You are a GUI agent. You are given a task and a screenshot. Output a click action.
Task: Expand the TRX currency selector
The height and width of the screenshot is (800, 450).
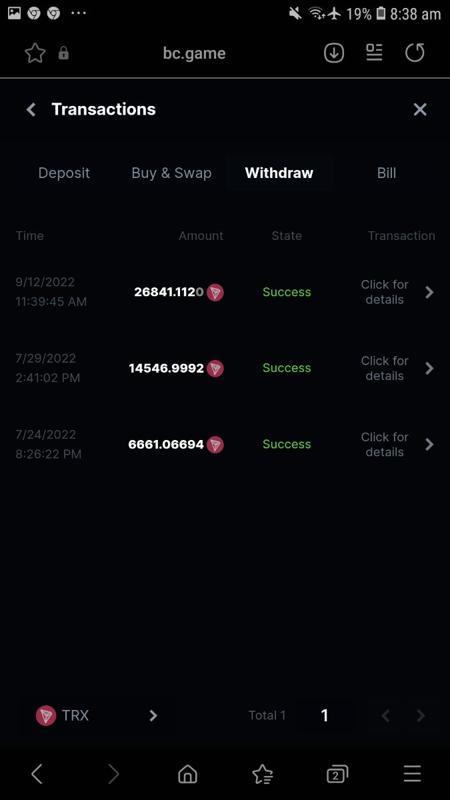(97, 716)
